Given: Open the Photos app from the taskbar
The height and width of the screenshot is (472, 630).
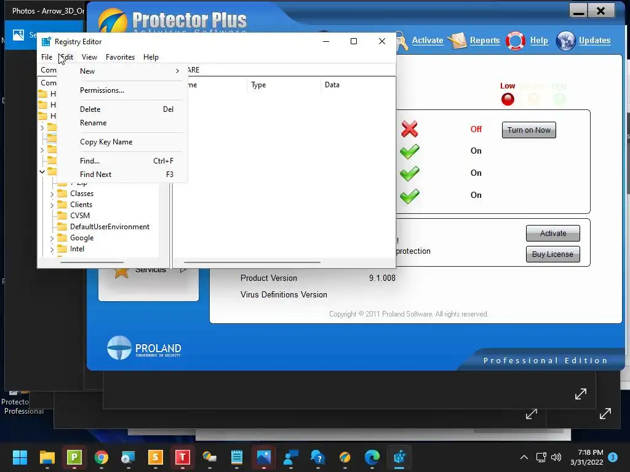Looking at the screenshot, I should 264,457.
